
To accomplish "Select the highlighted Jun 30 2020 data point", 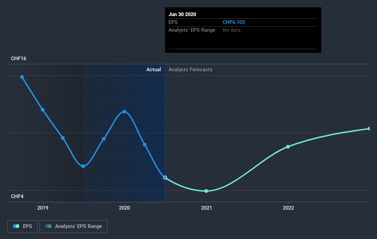I will tap(165, 177).
